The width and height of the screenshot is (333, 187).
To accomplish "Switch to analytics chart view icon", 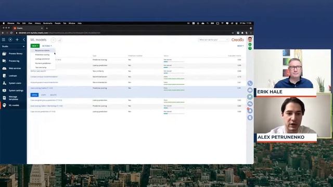I will pyautogui.click(x=60, y=40).
